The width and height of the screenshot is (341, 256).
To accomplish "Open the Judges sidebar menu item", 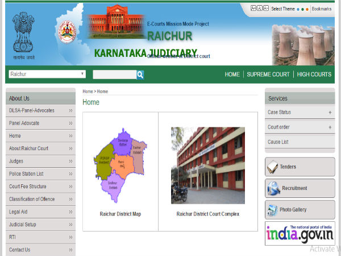I will pyautogui.click(x=40, y=161).
